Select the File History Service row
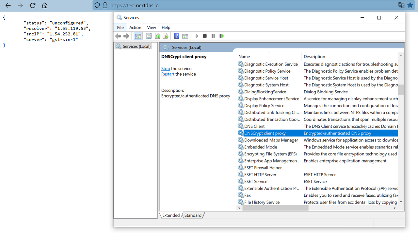This screenshot has height=233, width=418. click(317, 202)
